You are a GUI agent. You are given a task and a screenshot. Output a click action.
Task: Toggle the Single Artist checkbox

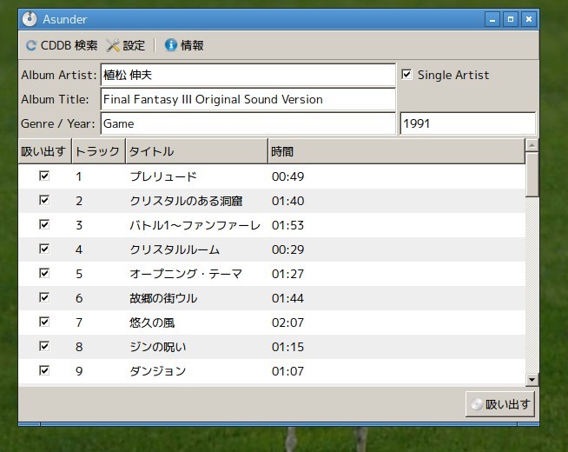tap(406, 74)
